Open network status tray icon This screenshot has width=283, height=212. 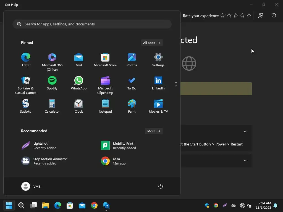point(242,205)
